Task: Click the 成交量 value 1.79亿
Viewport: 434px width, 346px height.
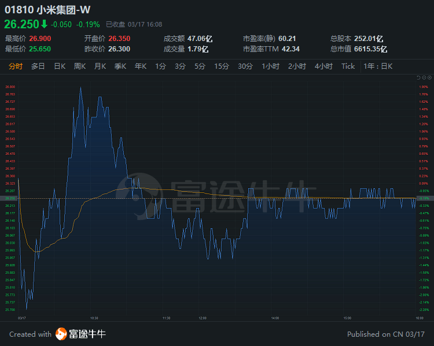Action: 198,49
